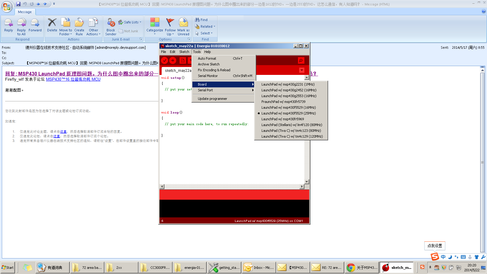Viewport: 487px width, 274px height.
Task: Click Energia Verify checkmark button
Action: [x=165, y=61]
